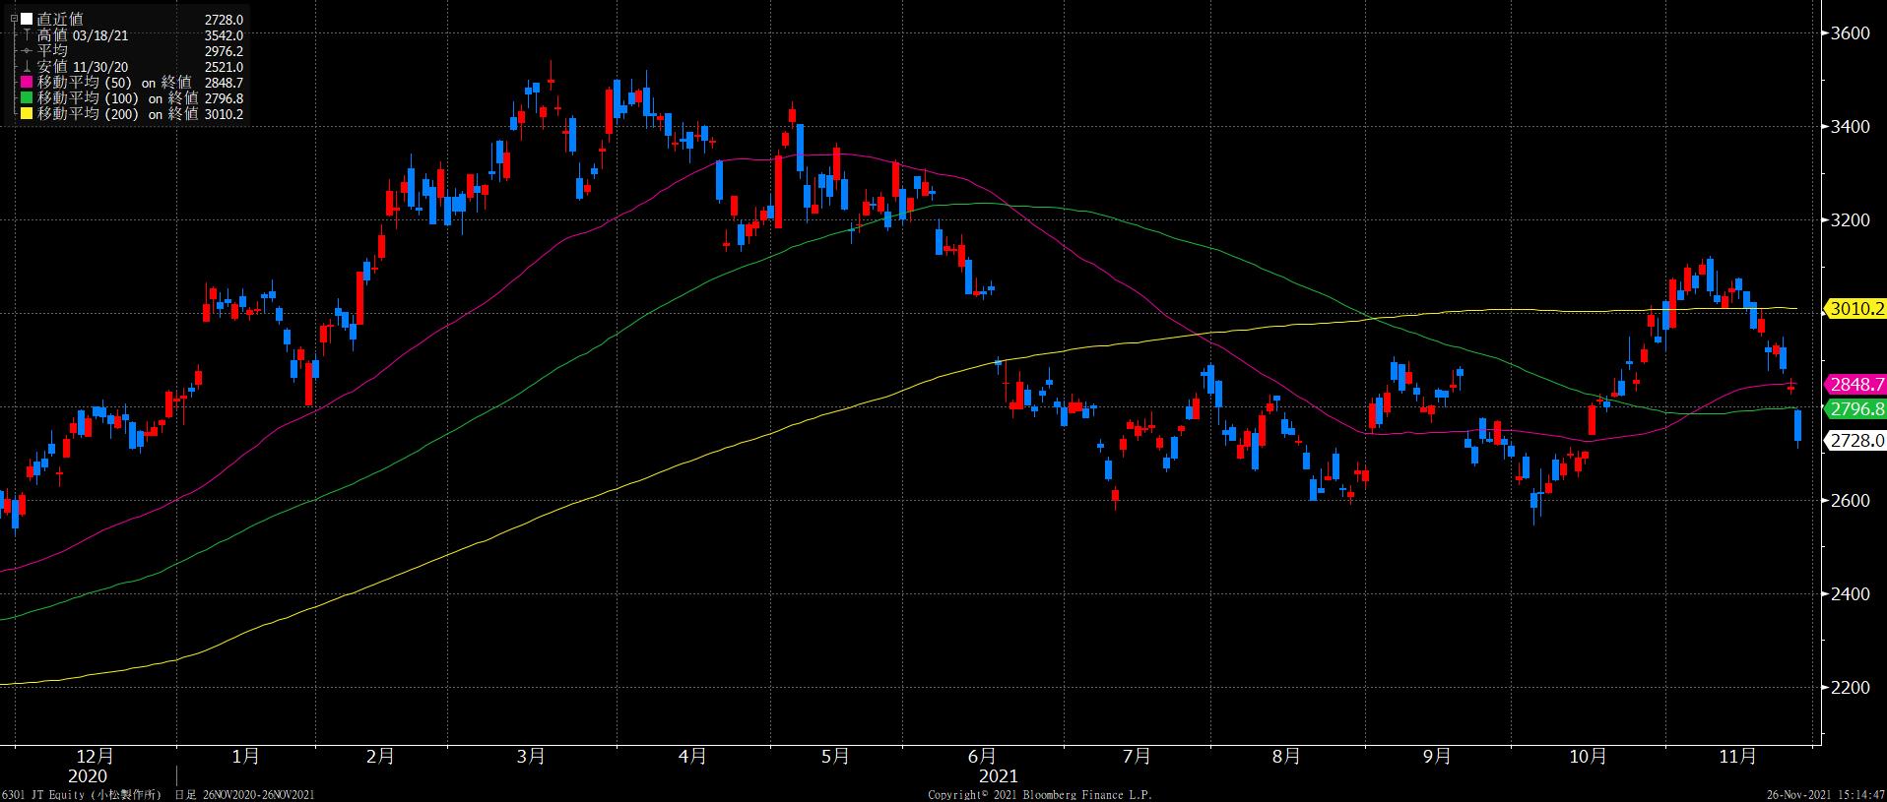Click the 11月 label on the time axis
The image size is (1887, 802).
pos(1737,757)
